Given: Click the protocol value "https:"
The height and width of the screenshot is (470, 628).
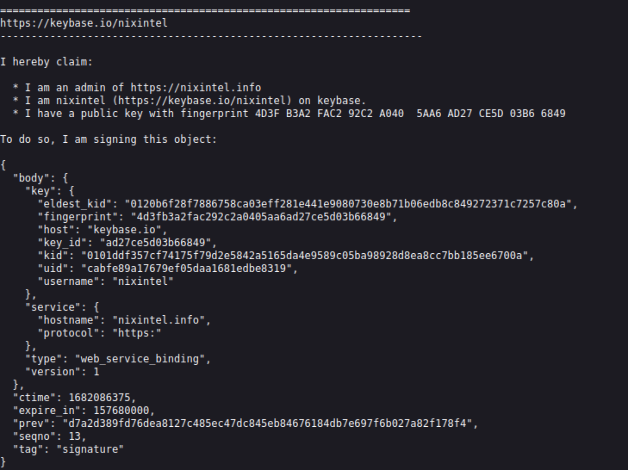Looking at the screenshot, I should 137,332.
